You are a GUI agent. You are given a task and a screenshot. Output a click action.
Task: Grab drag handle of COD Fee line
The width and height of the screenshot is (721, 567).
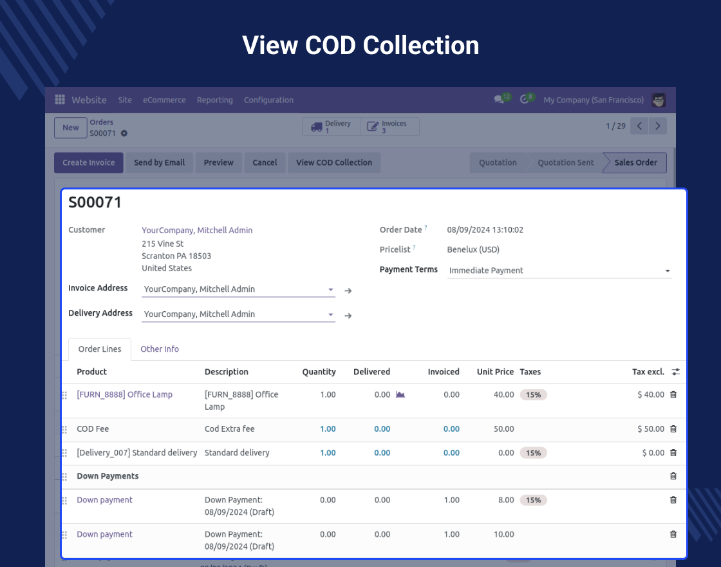pyautogui.click(x=64, y=429)
